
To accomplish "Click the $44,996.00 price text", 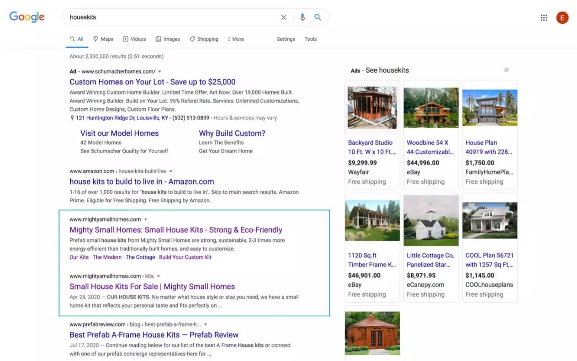I will tap(423, 163).
